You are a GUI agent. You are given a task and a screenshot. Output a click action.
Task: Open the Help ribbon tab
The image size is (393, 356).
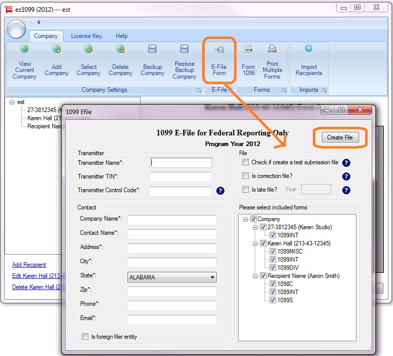[121, 36]
